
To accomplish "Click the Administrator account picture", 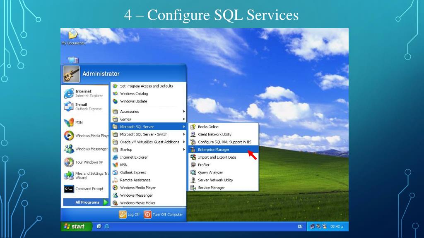I will click(71, 74).
